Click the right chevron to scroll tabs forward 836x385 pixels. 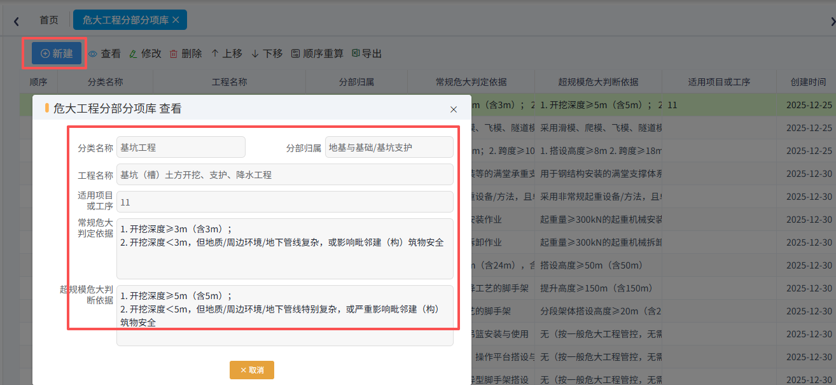click(832, 21)
